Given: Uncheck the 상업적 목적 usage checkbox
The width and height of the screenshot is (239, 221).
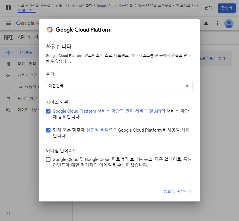Looking at the screenshot, I should tap(48, 130).
